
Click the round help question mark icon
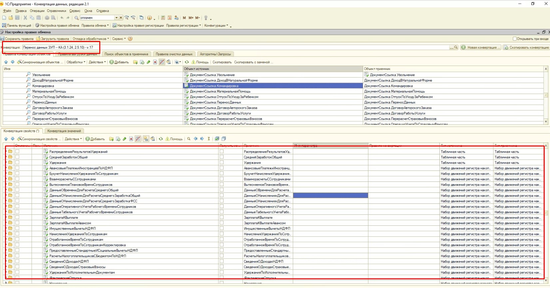130,39
